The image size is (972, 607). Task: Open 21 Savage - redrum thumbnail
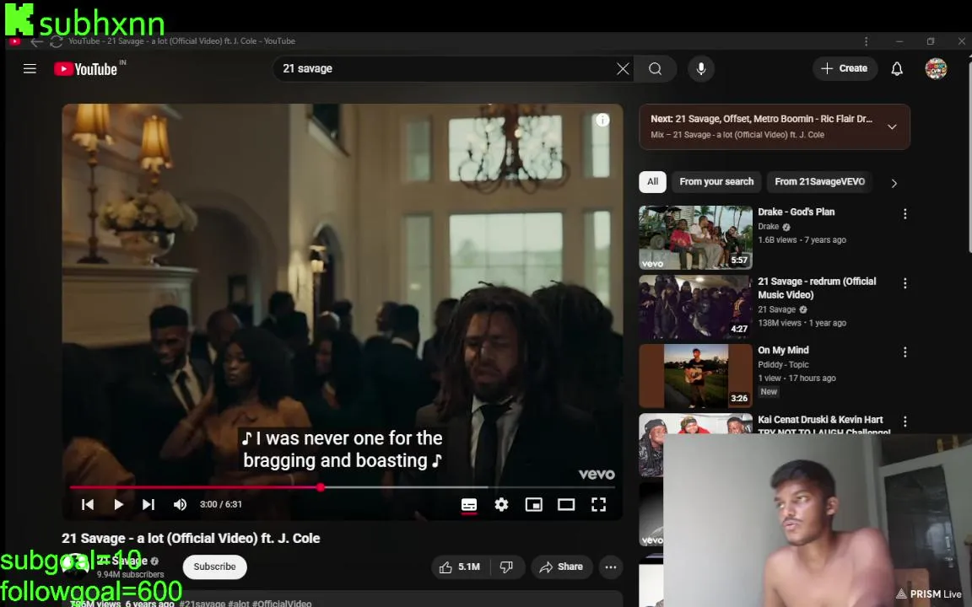coord(695,307)
